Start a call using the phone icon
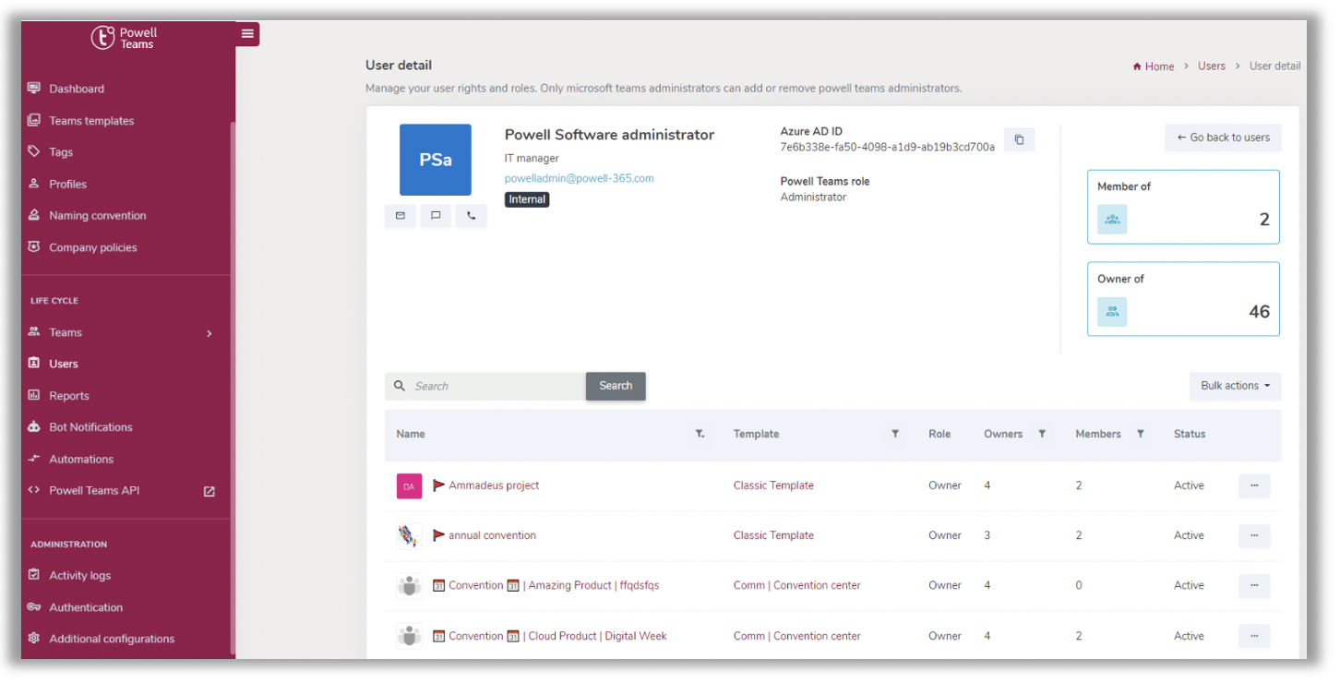Screen dimensions: 1340x683 tap(472, 215)
